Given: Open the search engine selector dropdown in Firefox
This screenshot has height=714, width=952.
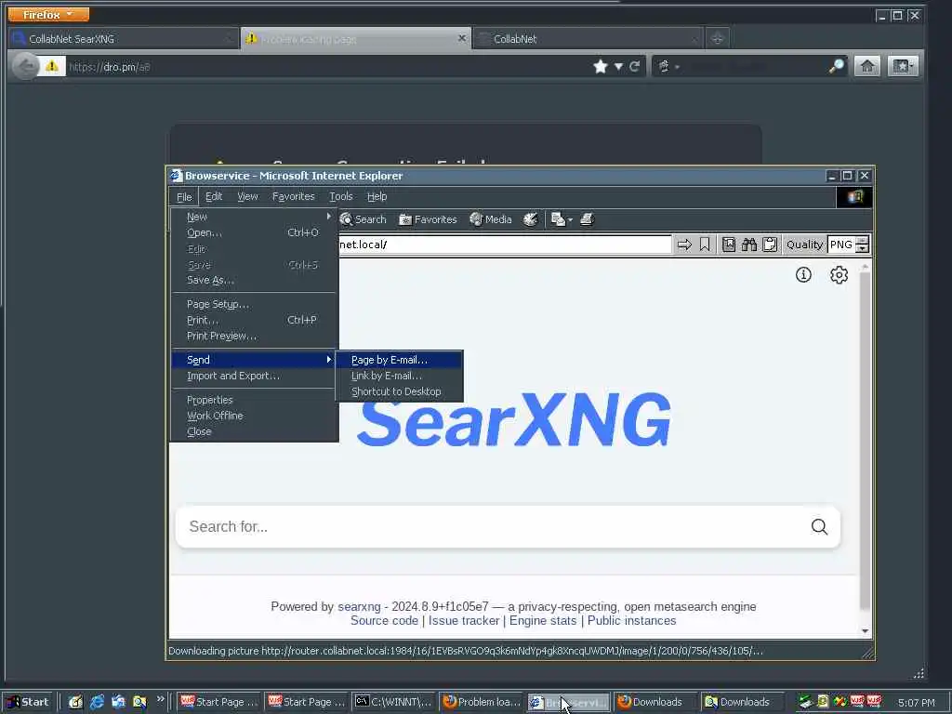Looking at the screenshot, I should pos(668,66).
